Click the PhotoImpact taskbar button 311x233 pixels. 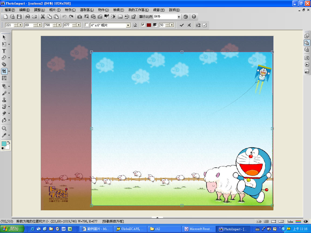tap(232, 229)
